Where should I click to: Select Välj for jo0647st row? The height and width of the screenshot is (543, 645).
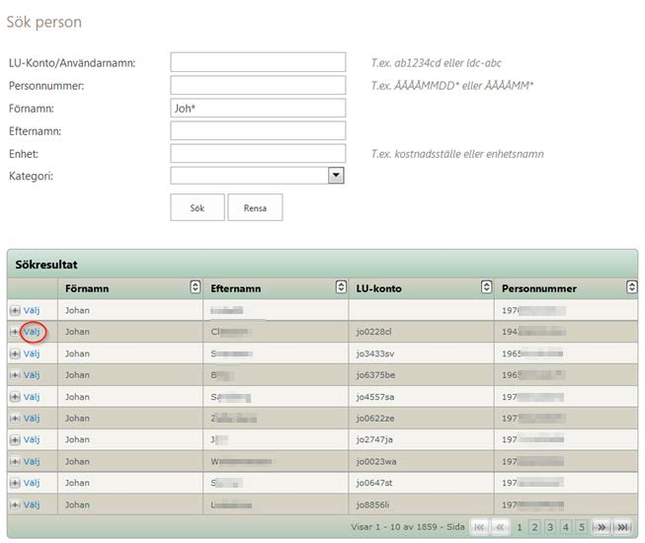32,483
